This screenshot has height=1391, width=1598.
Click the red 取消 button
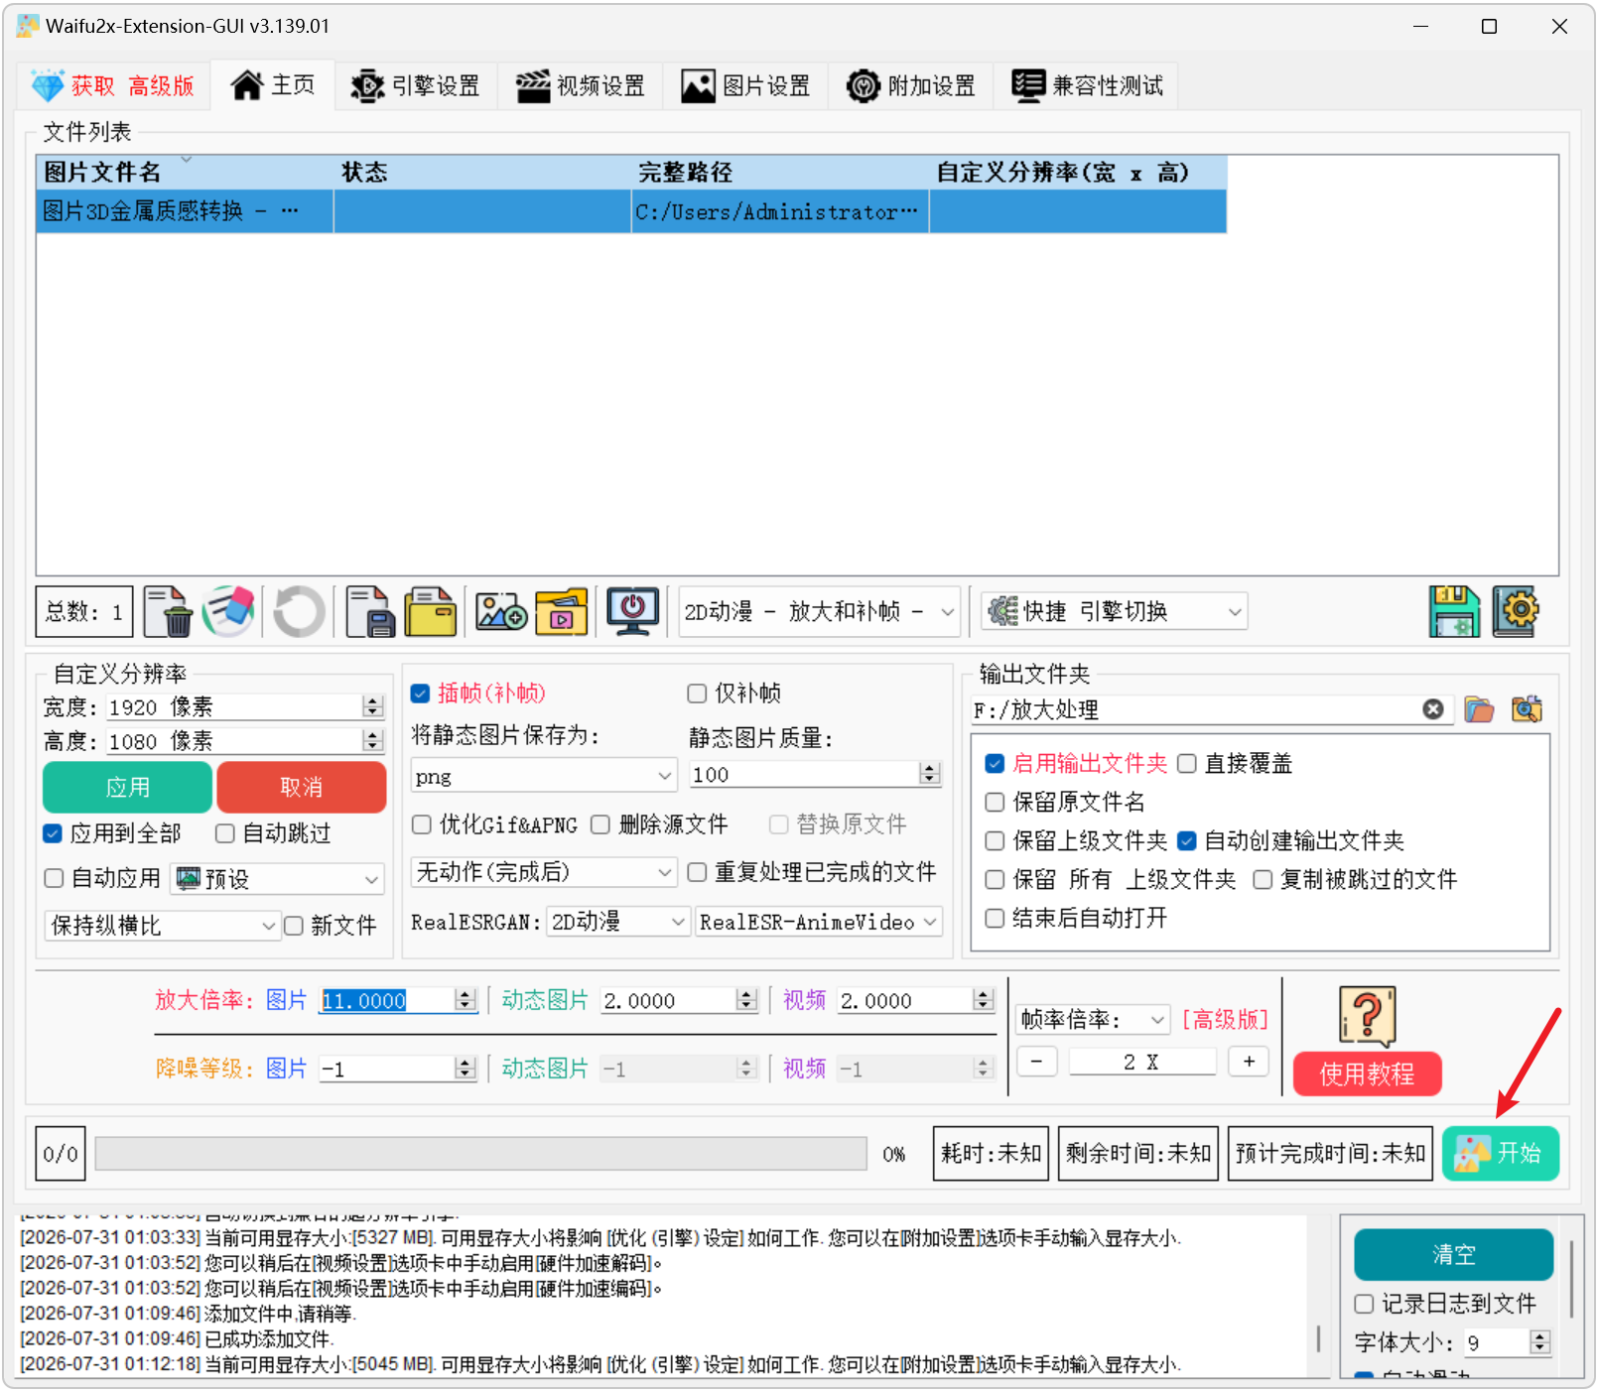[x=302, y=787]
